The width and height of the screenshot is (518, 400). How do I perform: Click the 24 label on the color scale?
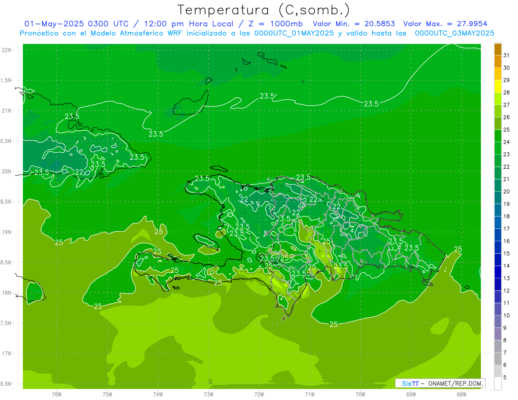pyautogui.click(x=506, y=142)
